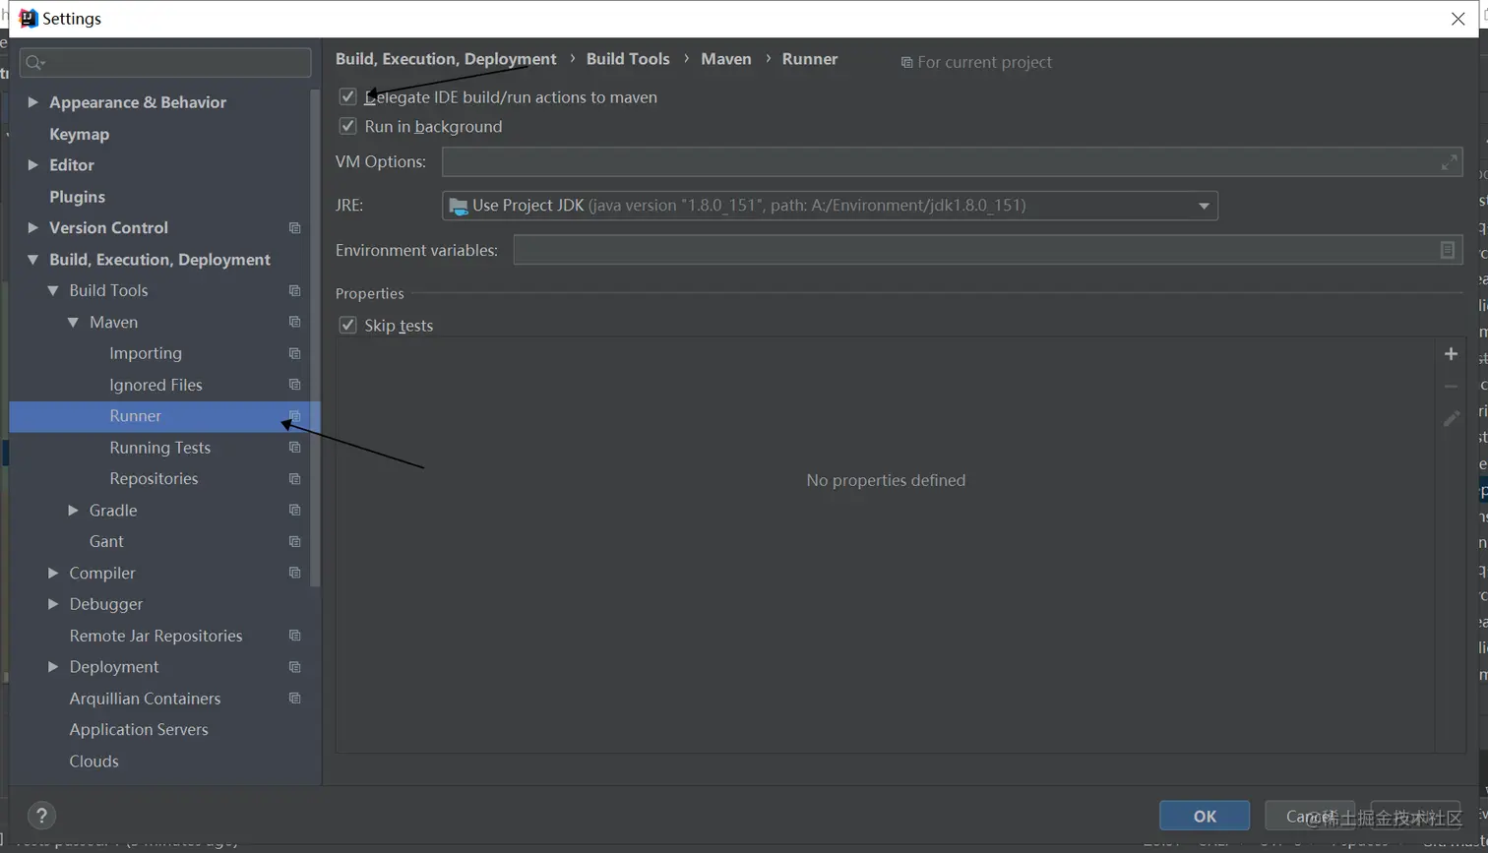Expand the Debugger node
Image resolution: width=1488 pixels, height=853 pixels.
click(53, 604)
